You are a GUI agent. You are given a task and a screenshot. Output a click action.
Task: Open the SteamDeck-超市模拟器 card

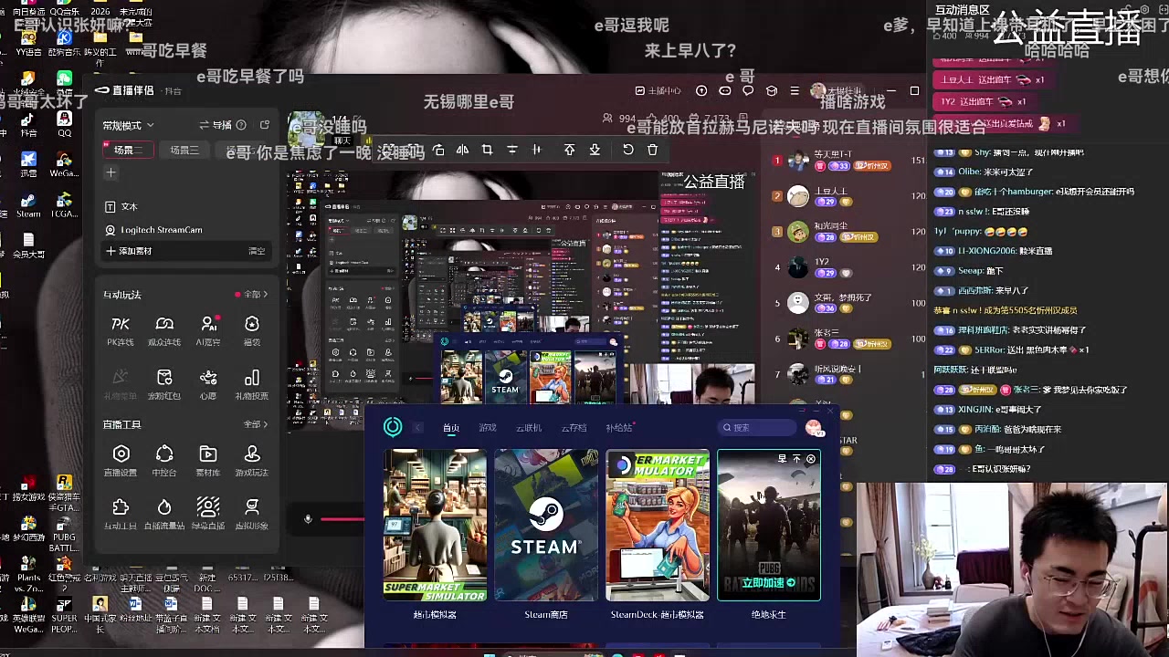[658, 525]
